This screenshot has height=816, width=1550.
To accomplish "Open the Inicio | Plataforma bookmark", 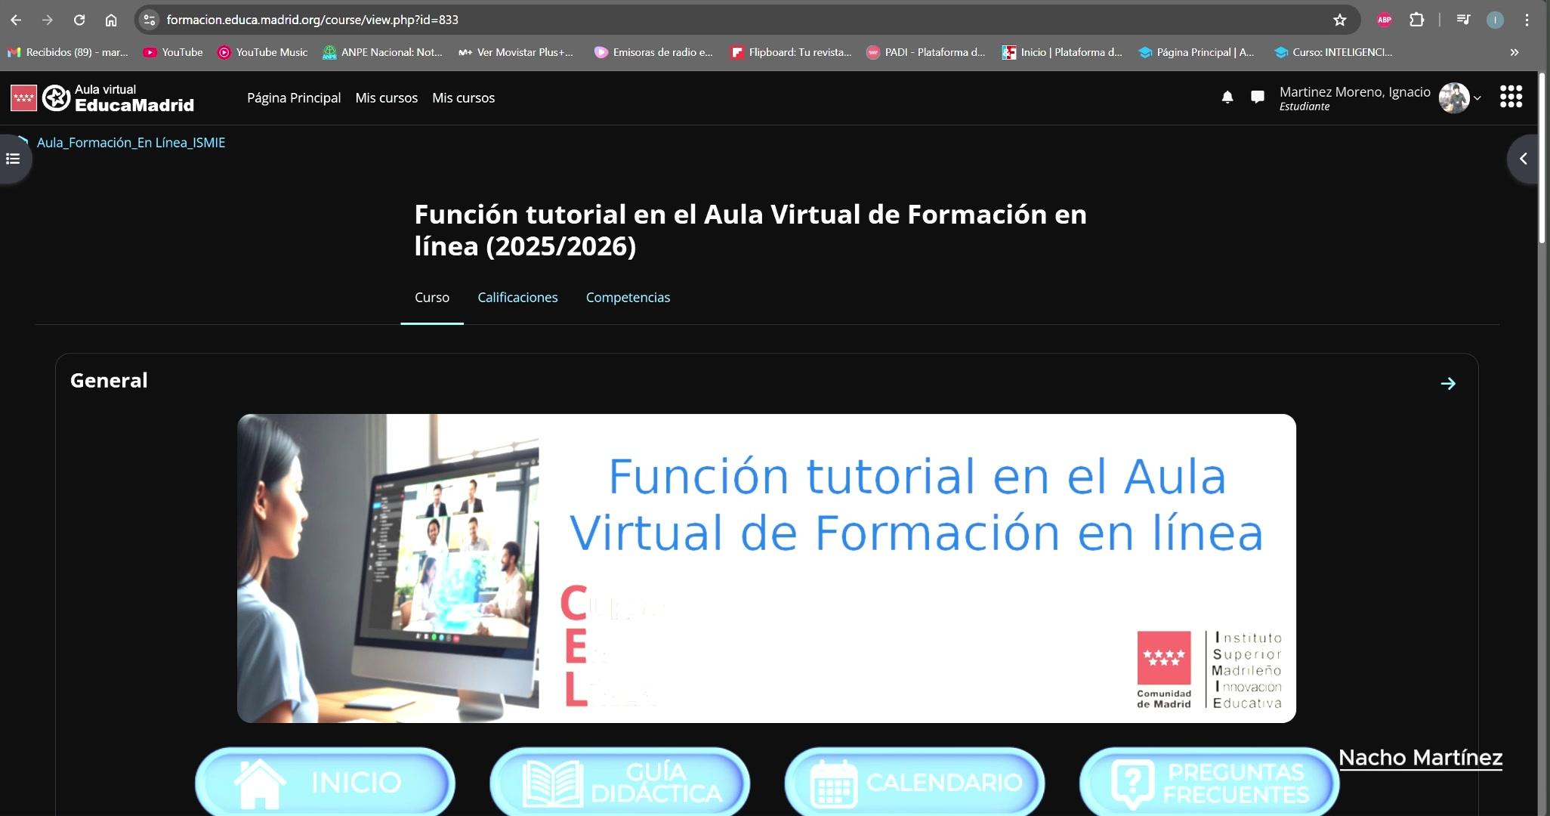I will pyautogui.click(x=1062, y=52).
